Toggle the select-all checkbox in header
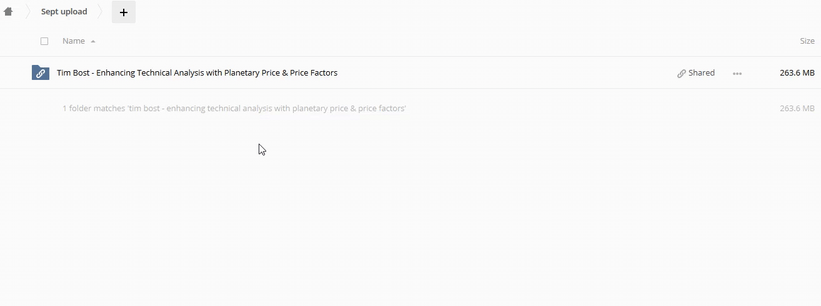Screen dimensions: 821x306 pos(44,41)
